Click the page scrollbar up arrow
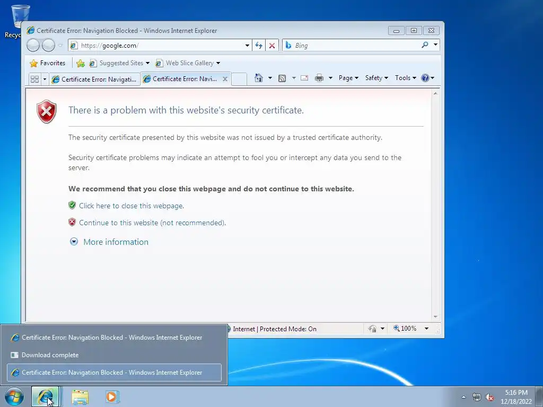Viewport: 543px width, 407px height. [x=436, y=93]
